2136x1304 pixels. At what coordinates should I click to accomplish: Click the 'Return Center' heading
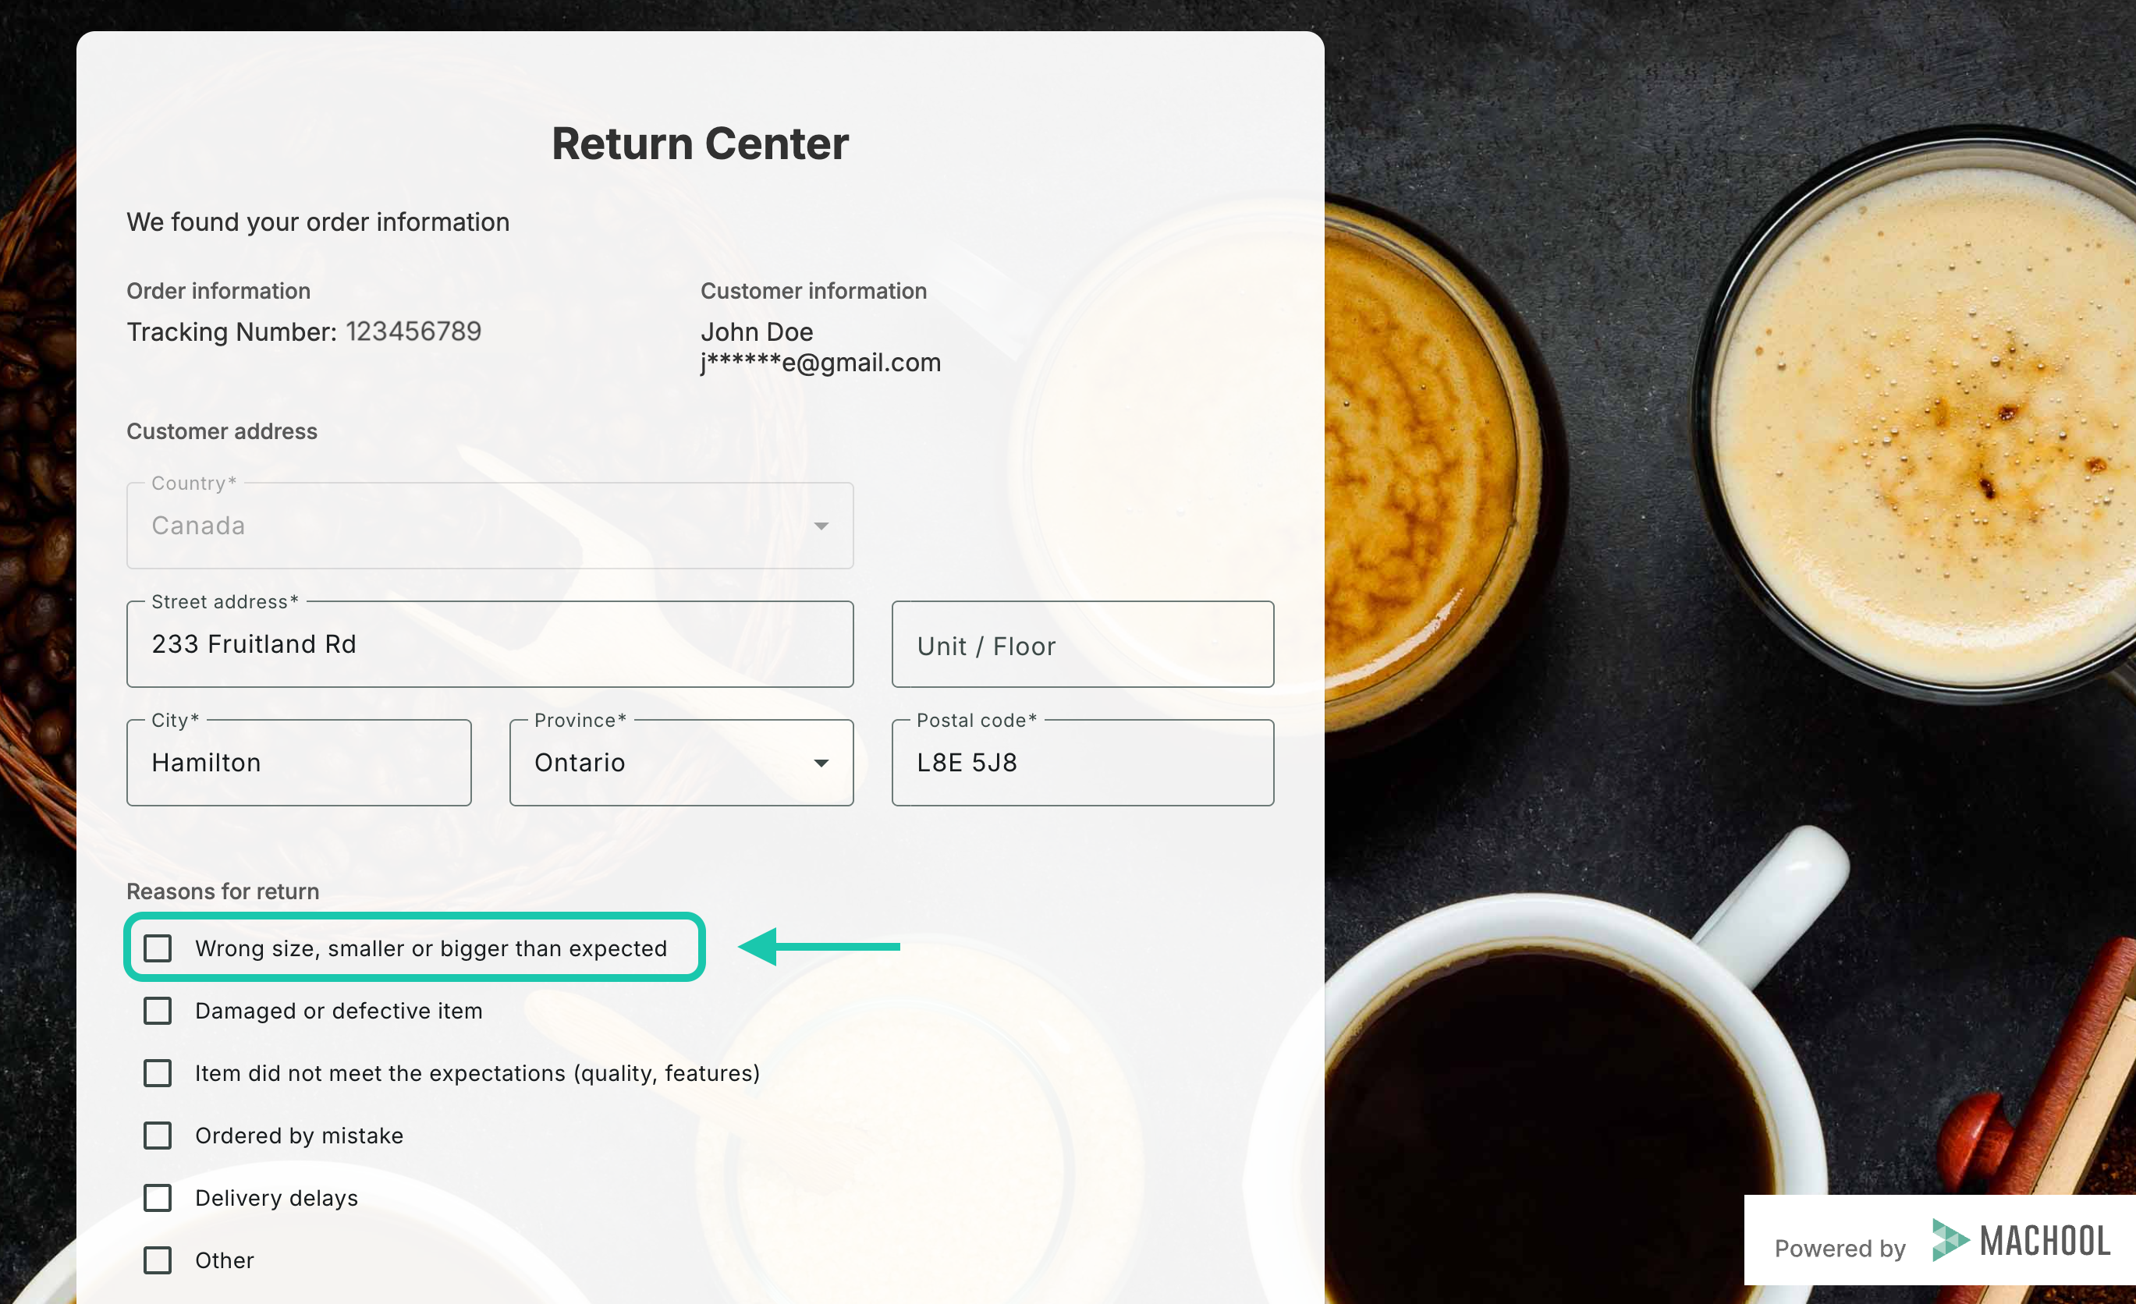[701, 143]
